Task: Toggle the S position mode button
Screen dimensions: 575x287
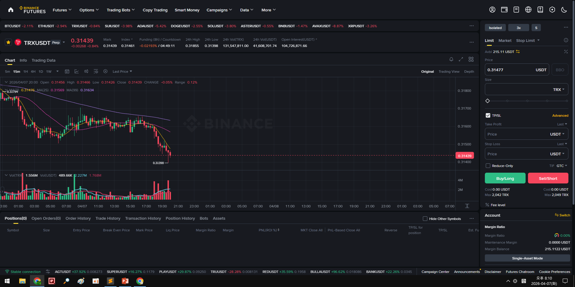Action: pyautogui.click(x=536, y=28)
